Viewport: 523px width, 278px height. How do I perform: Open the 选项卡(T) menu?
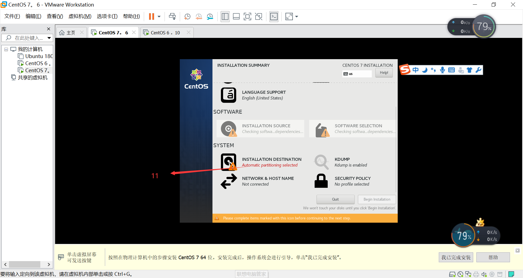click(107, 16)
